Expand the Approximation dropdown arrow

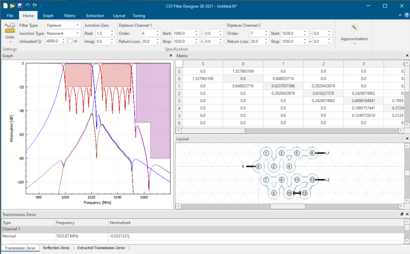click(354, 44)
